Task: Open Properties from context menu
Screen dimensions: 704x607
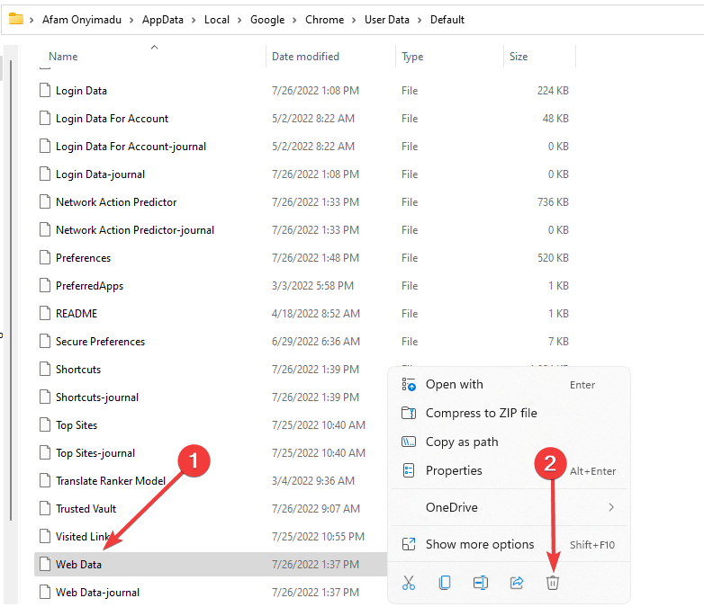Action: coord(454,470)
